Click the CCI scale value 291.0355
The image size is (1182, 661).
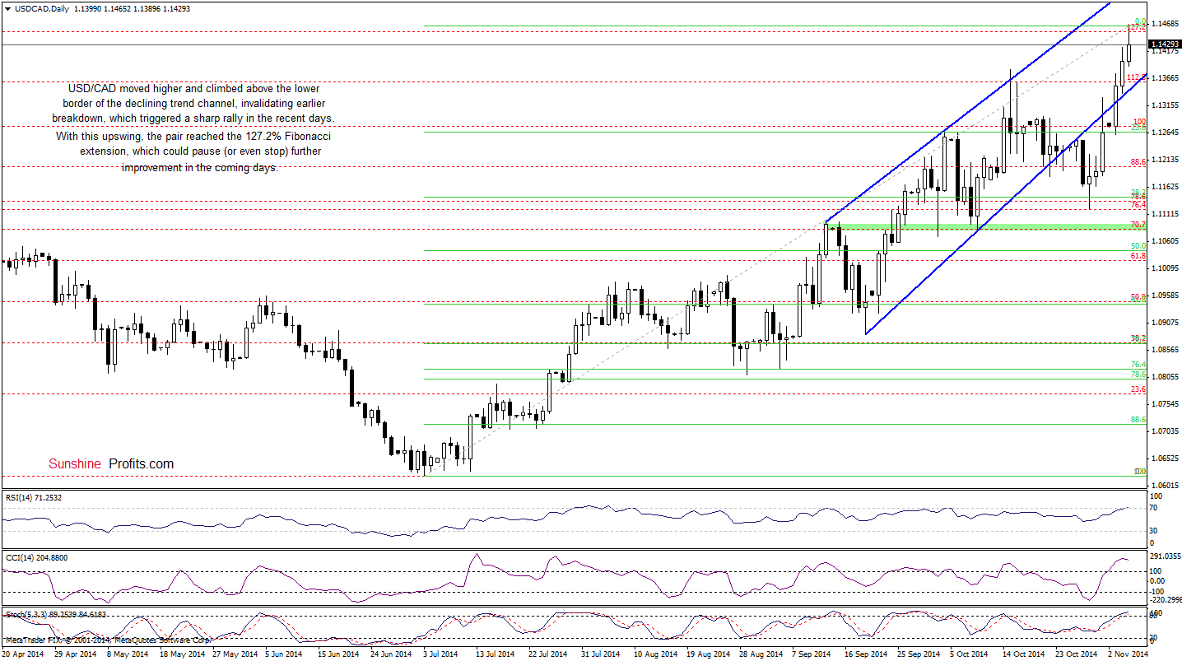coord(1164,556)
